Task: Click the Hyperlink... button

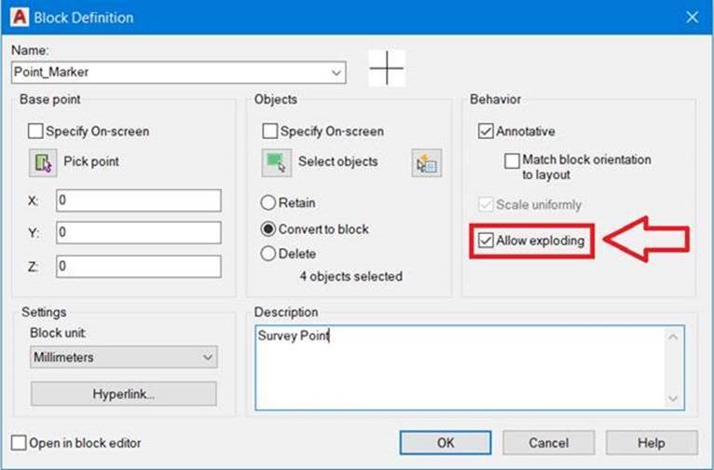Action: pyautogui.click(x=123, y=394)
